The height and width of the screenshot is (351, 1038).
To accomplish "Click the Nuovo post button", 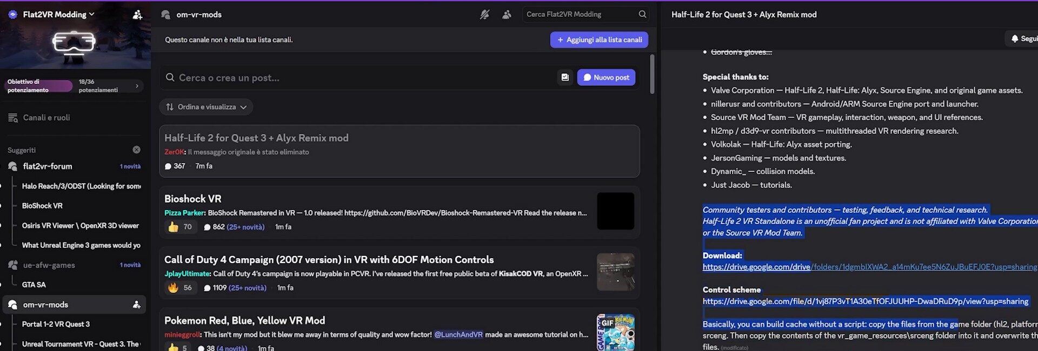I will coord(606,78).
